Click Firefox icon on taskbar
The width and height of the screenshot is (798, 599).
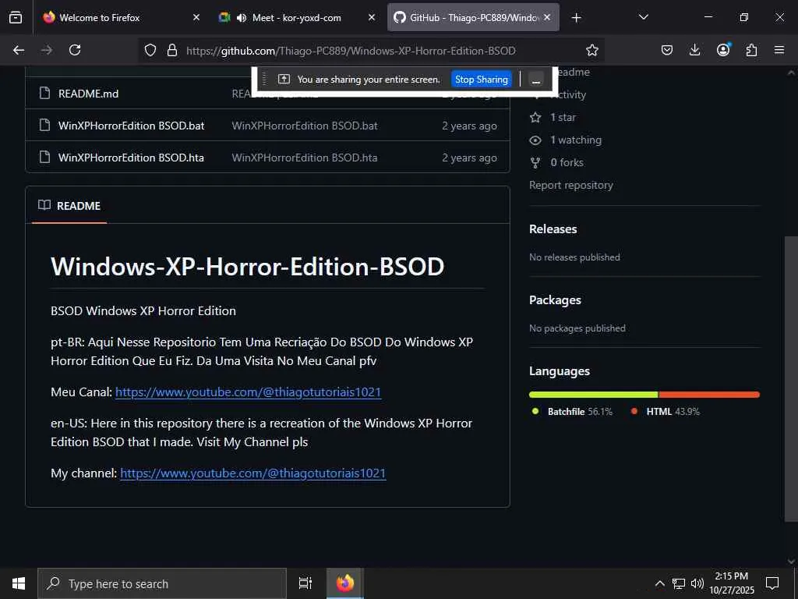point(345,583)
